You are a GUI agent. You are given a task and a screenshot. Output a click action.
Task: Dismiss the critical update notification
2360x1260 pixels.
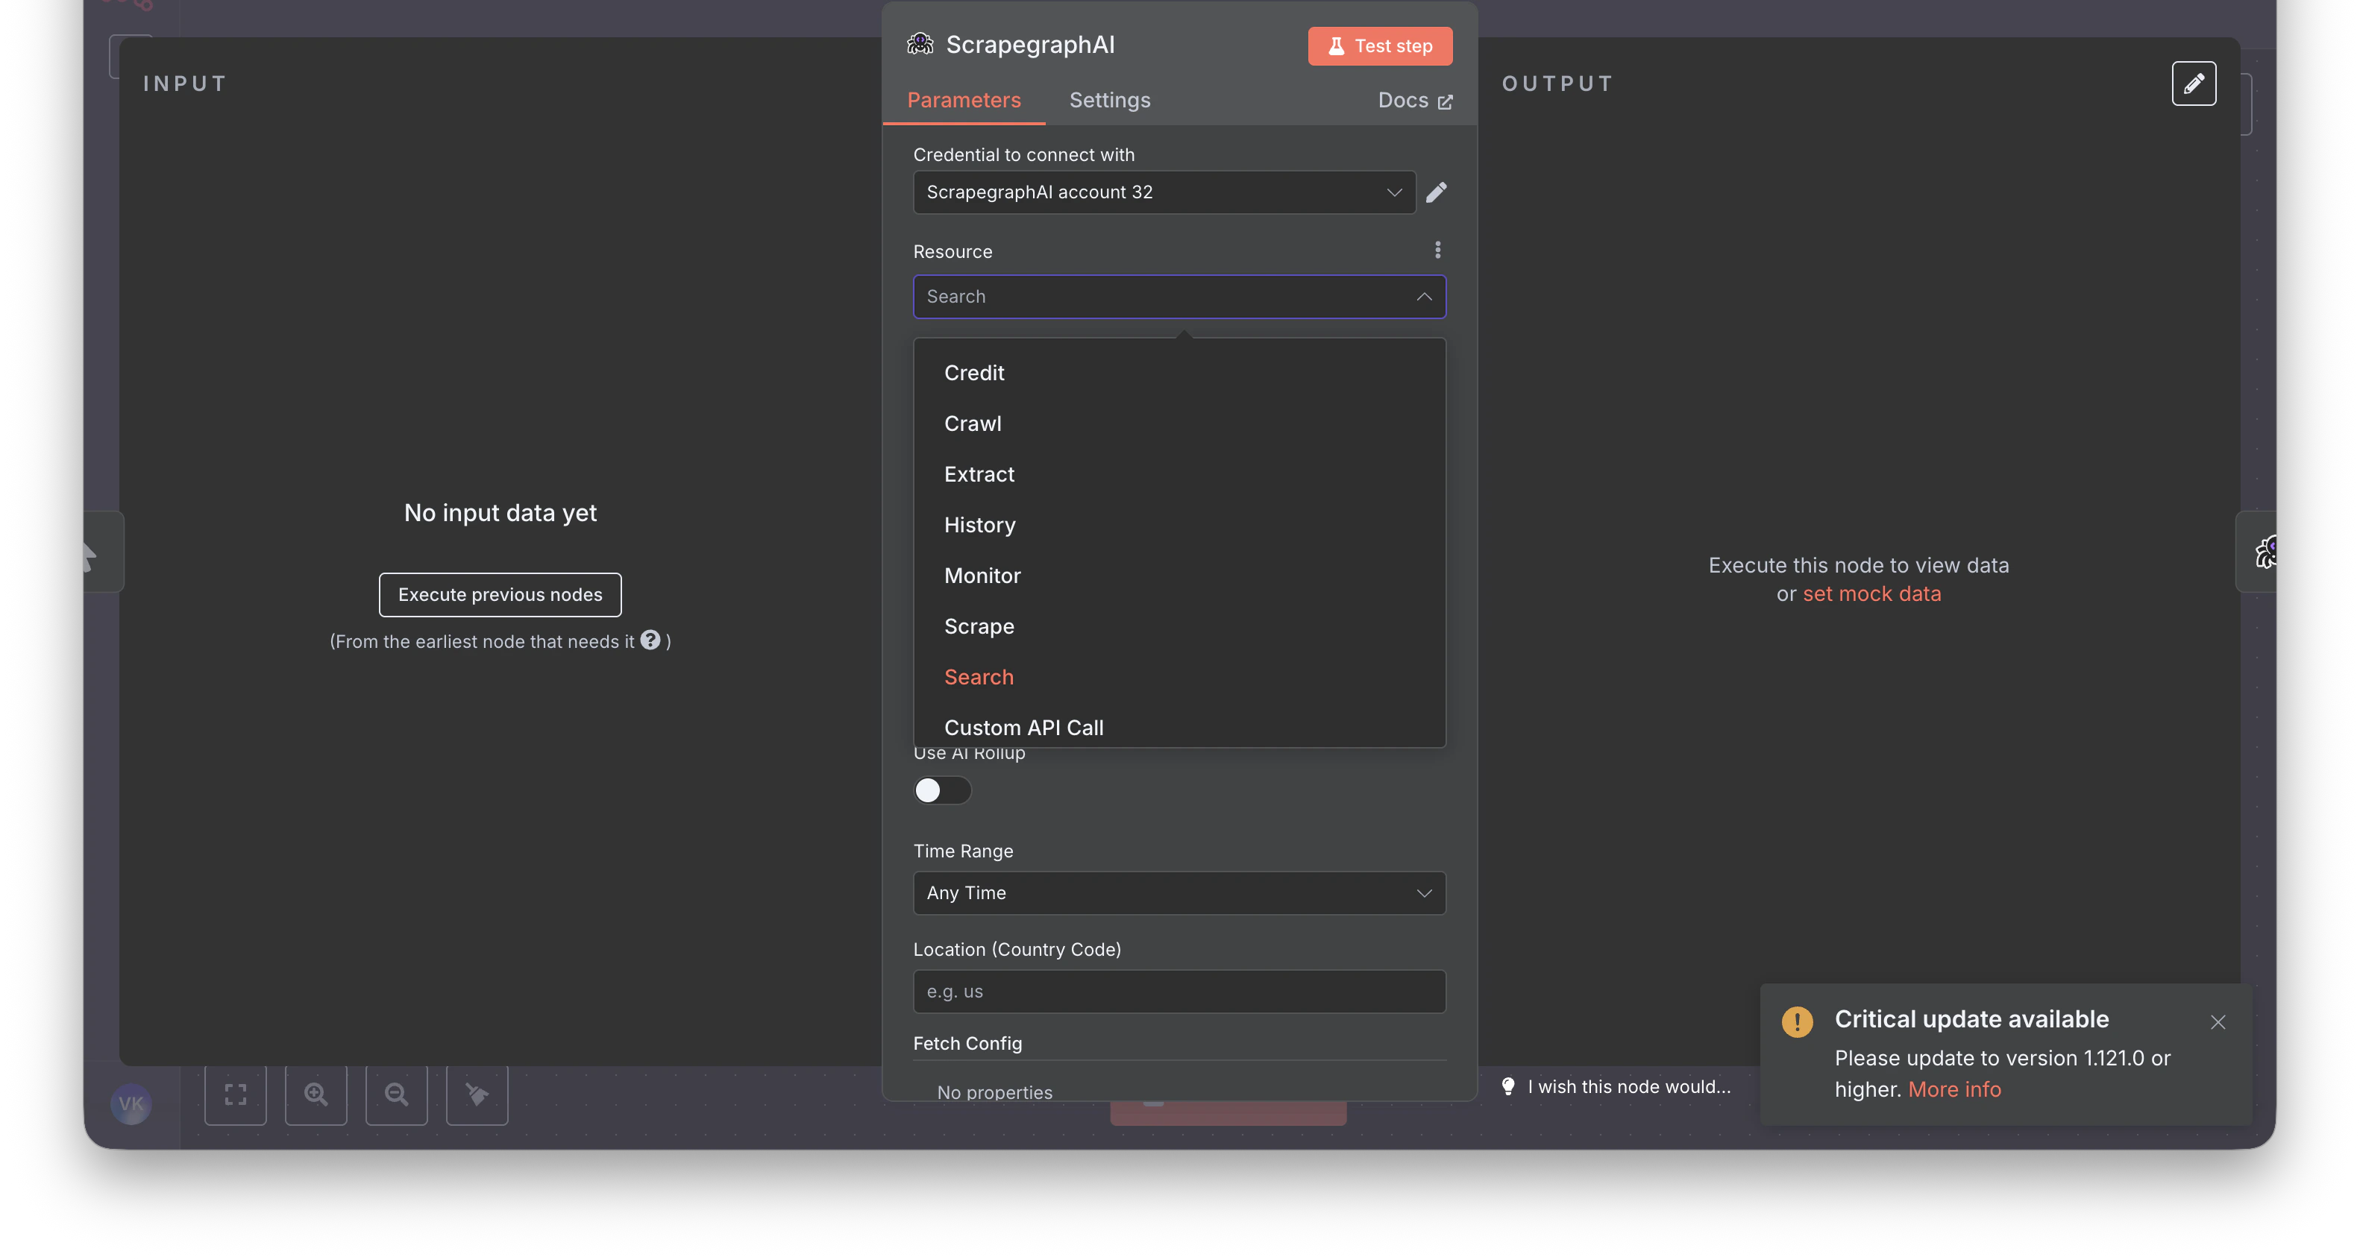(x=2217, y=1022)
